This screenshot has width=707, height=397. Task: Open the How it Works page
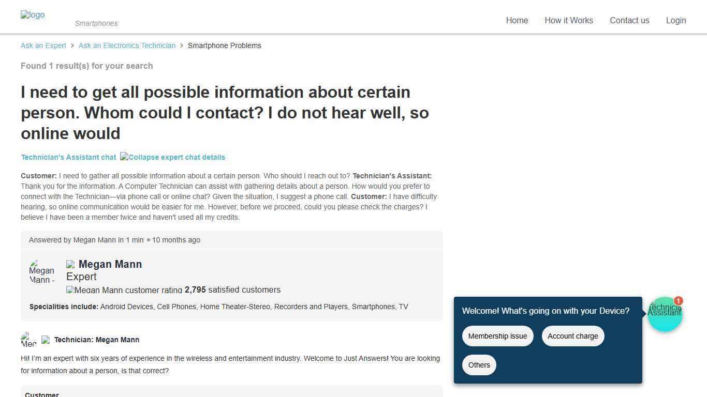tap(569, 20)
